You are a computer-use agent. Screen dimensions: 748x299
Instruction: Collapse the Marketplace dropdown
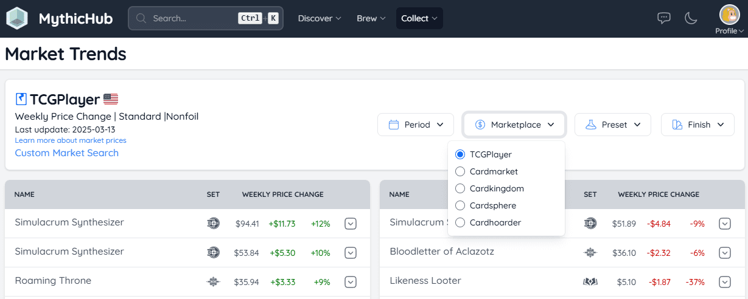514,125
